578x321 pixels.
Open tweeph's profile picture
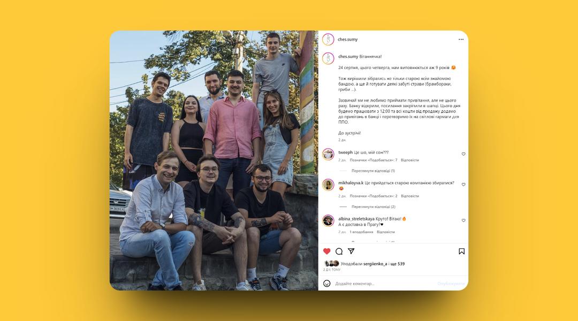(328, 154)
